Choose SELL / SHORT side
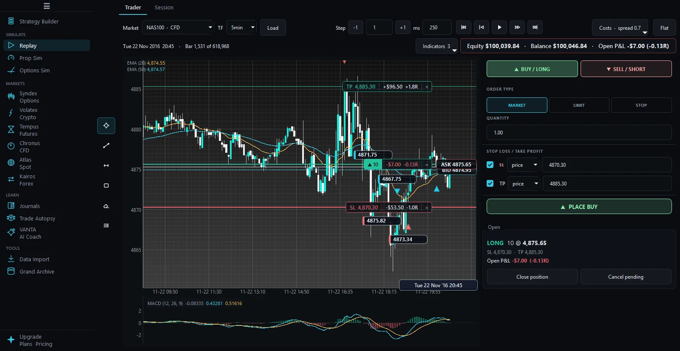The height and width of the screenshot is (351, 680). 626,69
